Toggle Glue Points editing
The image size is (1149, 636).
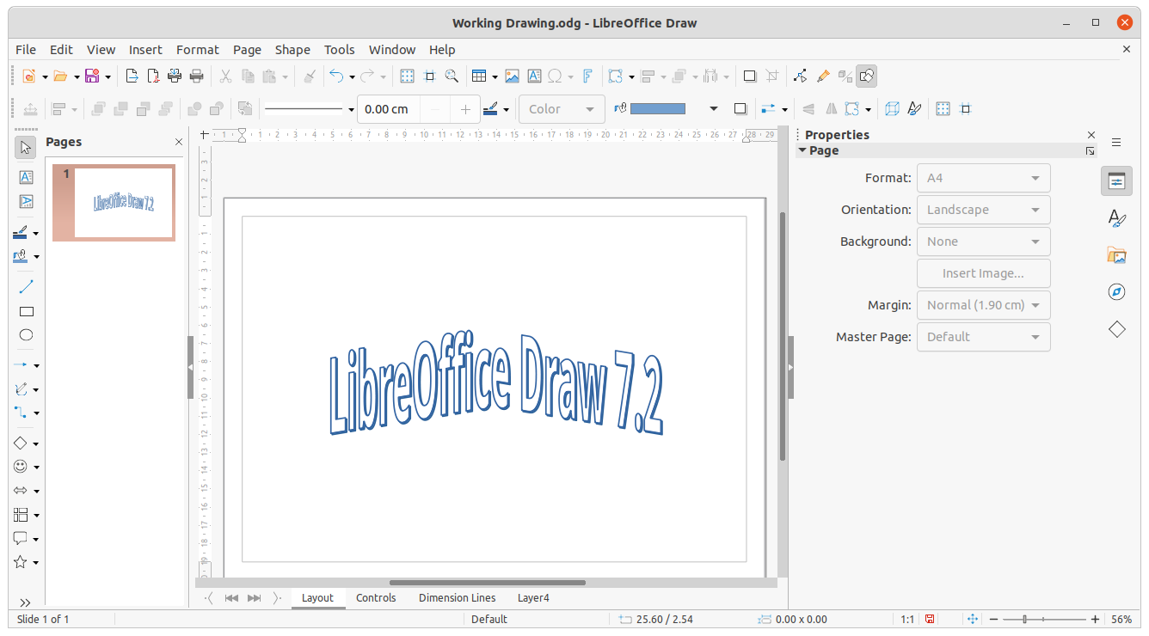coord(823,76)
